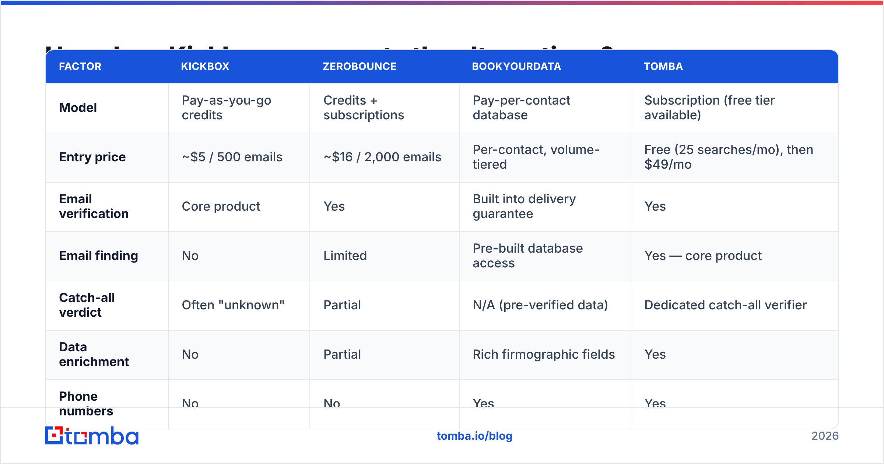The image size is (884, 464).
Task: Click the Catch-all verdict row label
Action: point(87,305)
